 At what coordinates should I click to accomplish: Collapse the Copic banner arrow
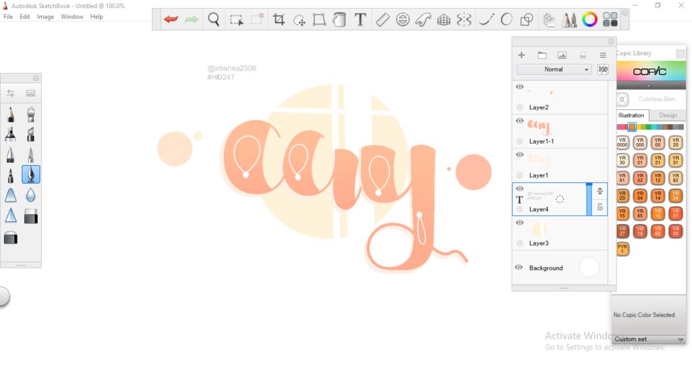(x=649, y=86)
